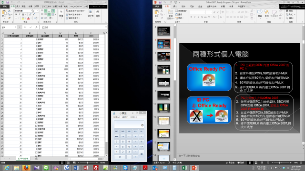
Task: Click the percent number format icon in Excel
Action: pos(61,12)
